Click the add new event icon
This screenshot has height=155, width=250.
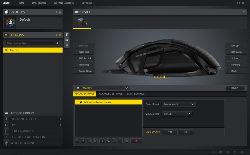point(77,141)
